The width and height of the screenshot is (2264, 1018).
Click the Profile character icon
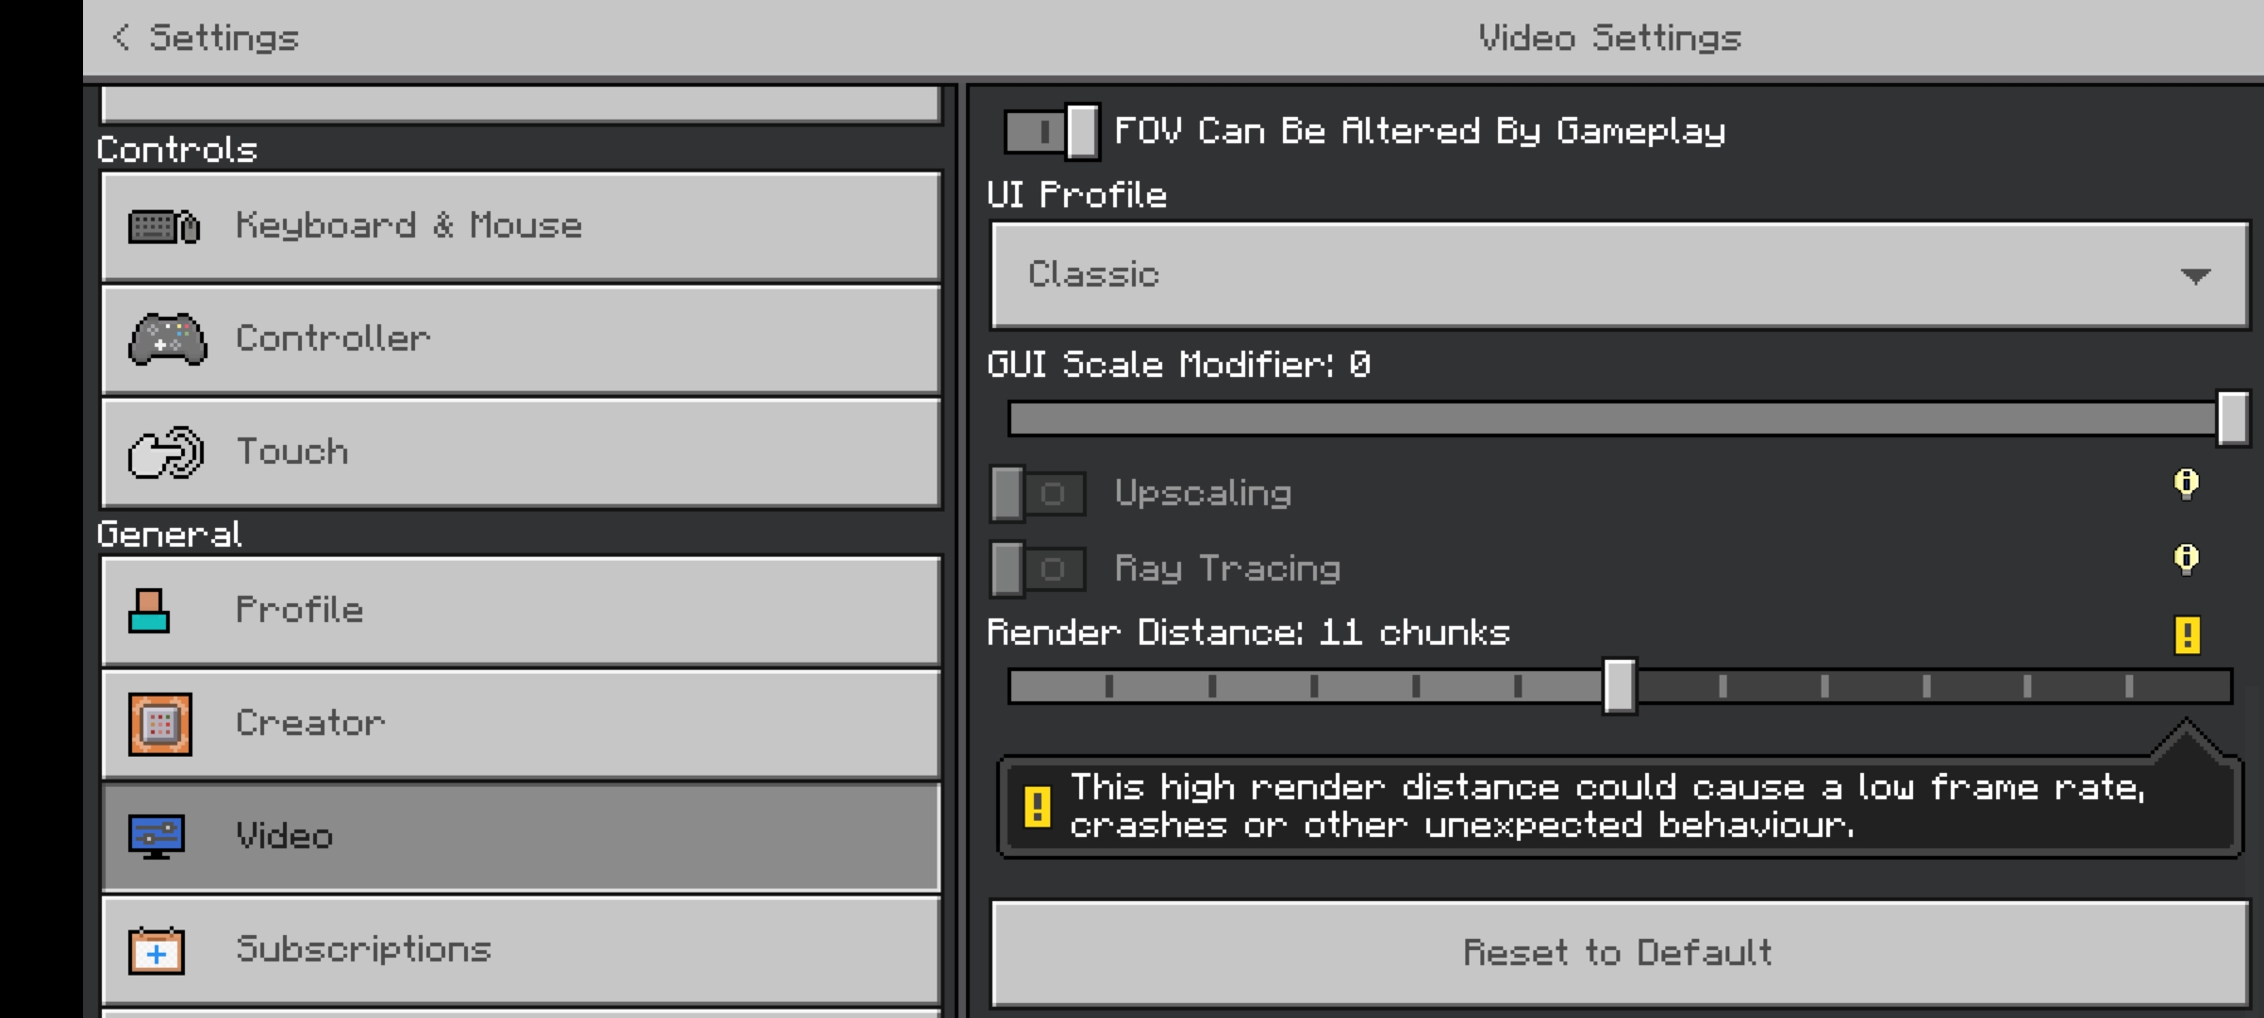coord(149,611)
